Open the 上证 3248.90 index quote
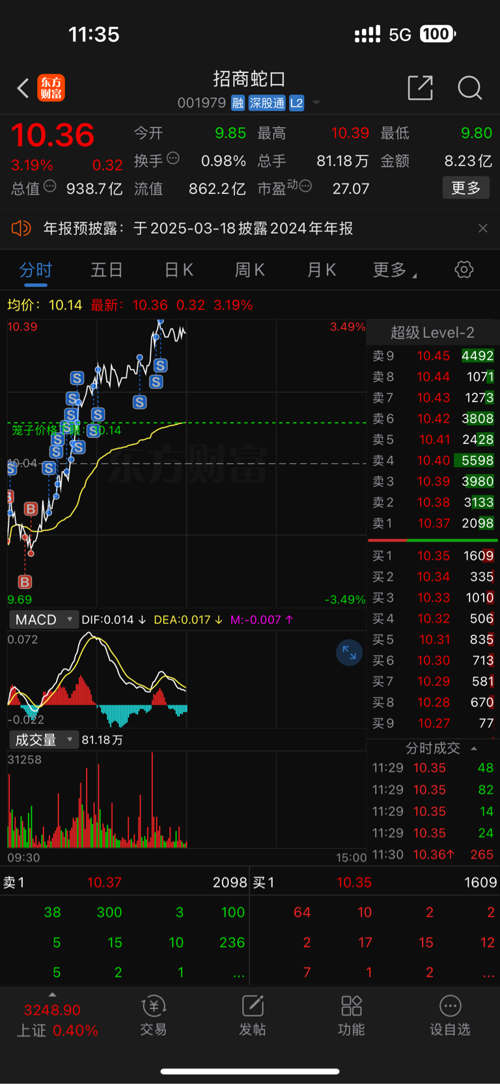This screenshot has width=500, height=1084. point(56,1020)
